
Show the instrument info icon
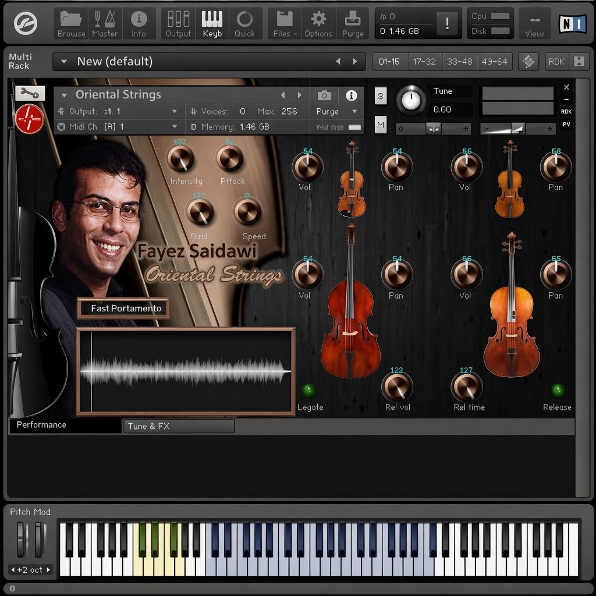pyautogui.click(x=351, y=95)
